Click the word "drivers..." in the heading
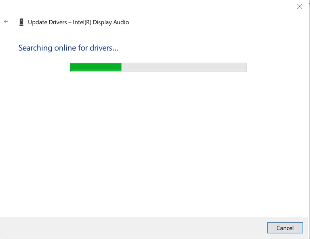Viewport: 310px width, 239px height. pos(104,48)
